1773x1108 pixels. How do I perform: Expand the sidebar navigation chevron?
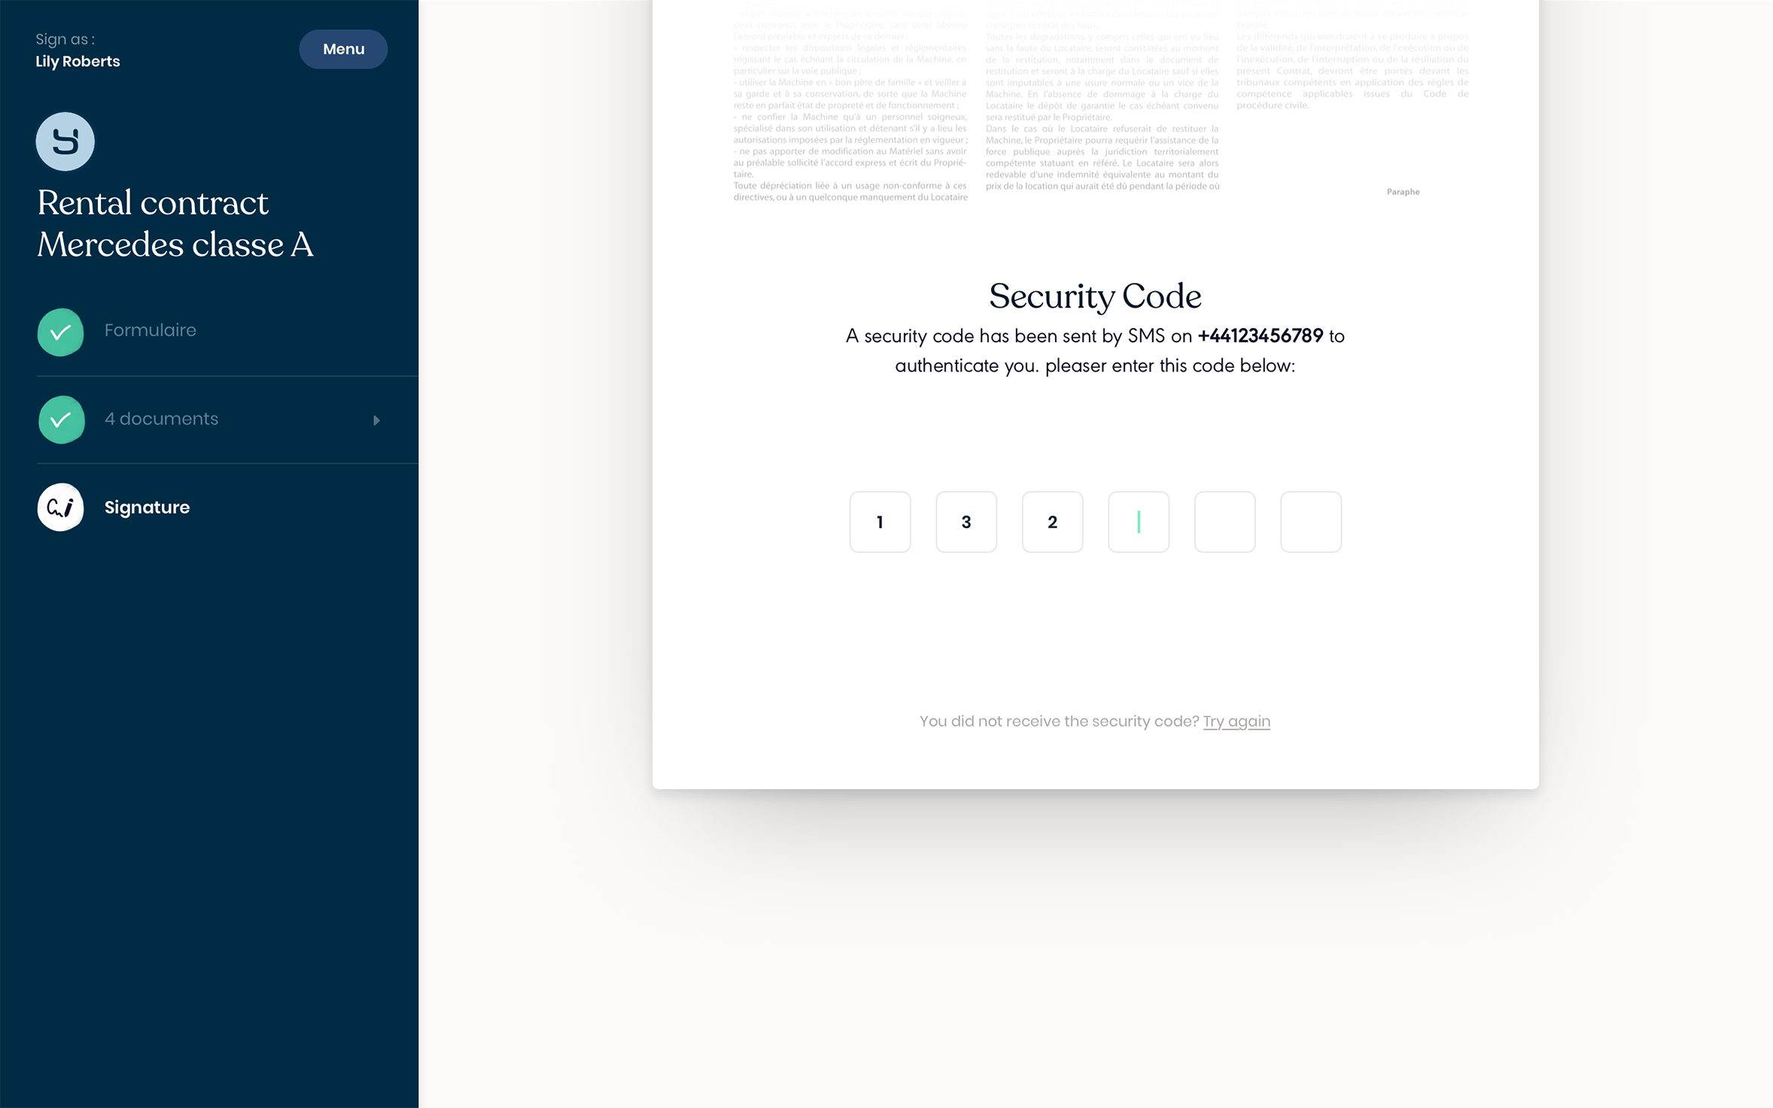376,419
